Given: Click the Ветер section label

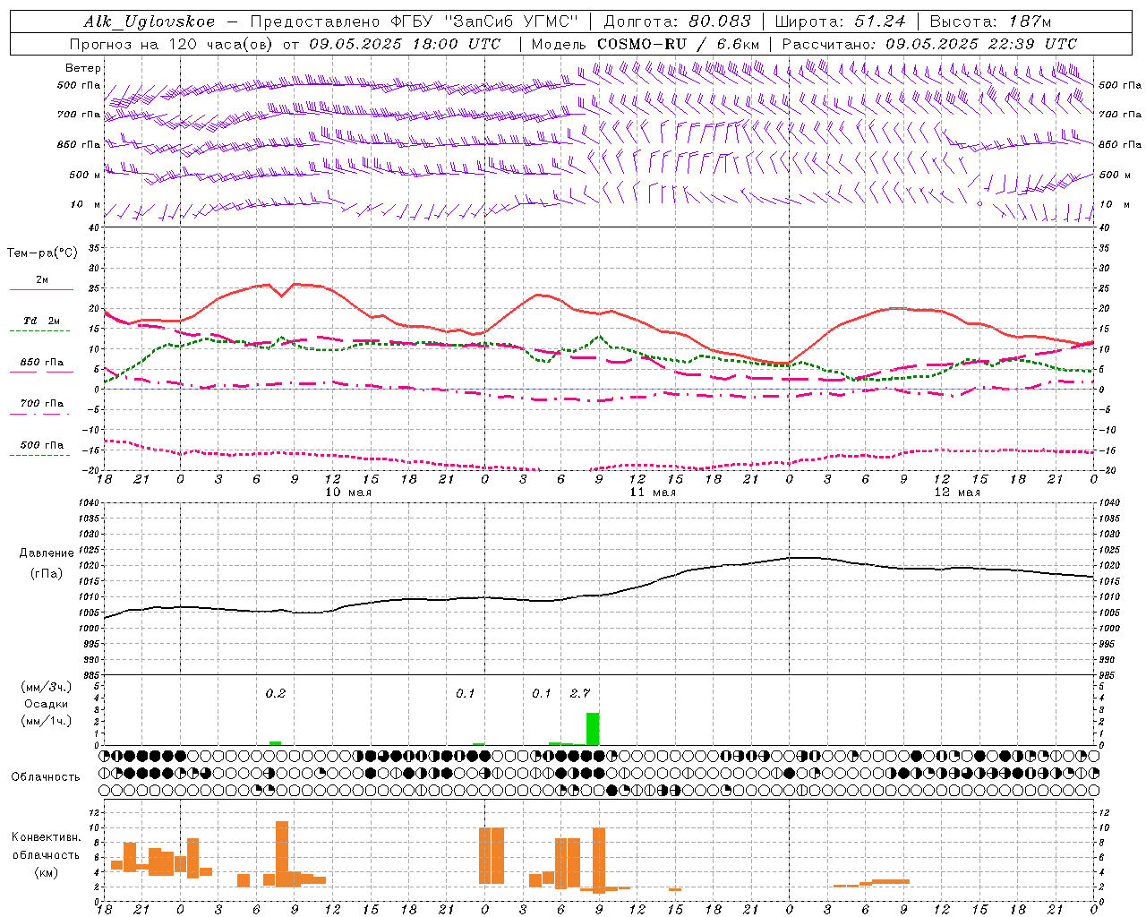Looking at the screenshot, I should tap(83, 68).
